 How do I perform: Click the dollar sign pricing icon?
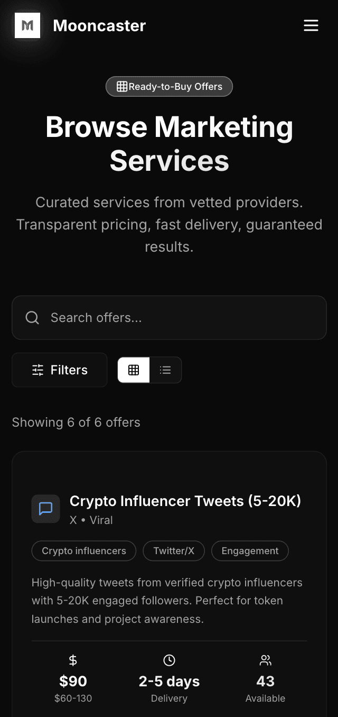(72, 660)
